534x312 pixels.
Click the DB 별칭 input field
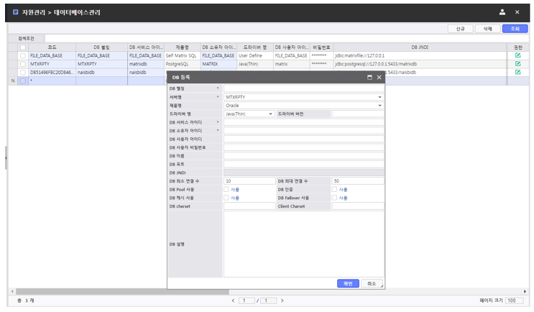coord(303,88)
